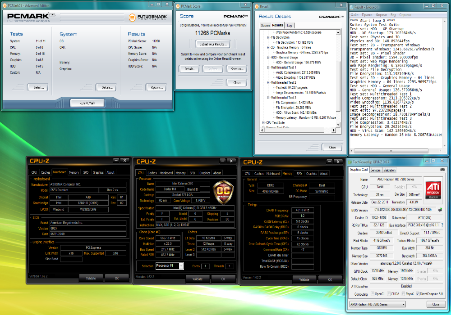
Task: Open the Справка menu in Notepad
Action: pos(405,15)
